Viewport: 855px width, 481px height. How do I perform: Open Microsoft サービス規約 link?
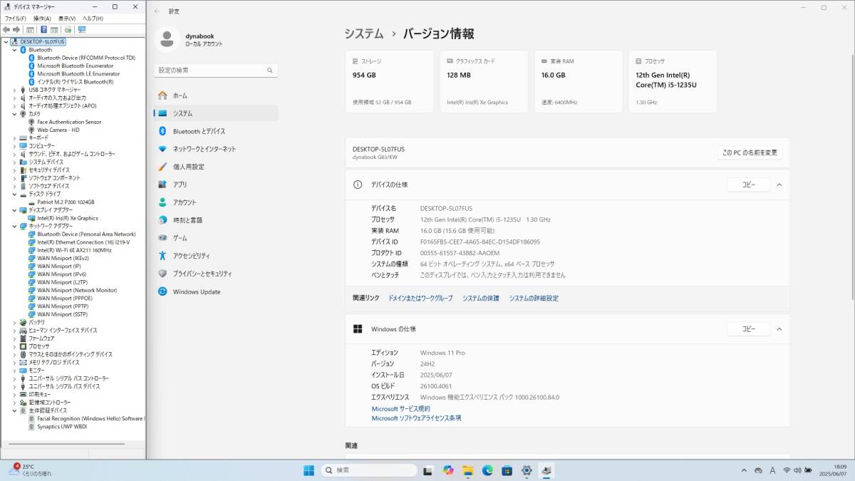[x=401, y=409]
